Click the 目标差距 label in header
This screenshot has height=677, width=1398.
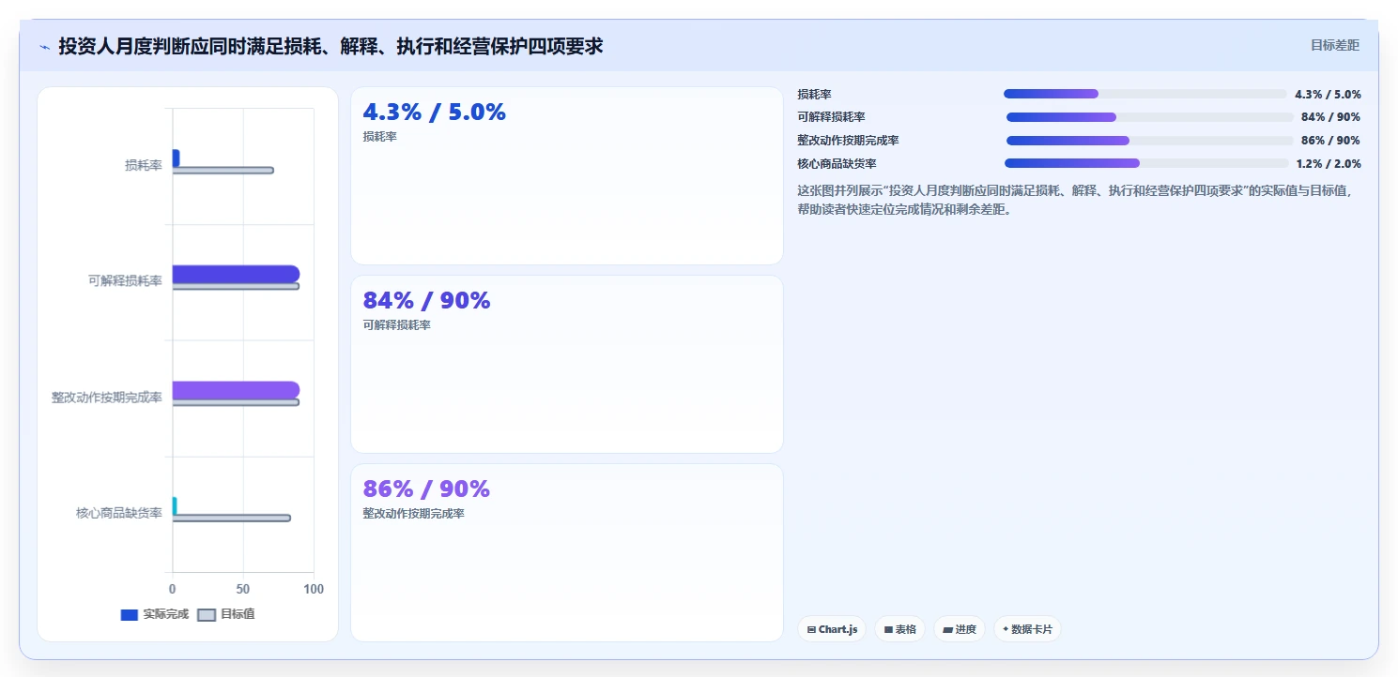(1334, 45)
